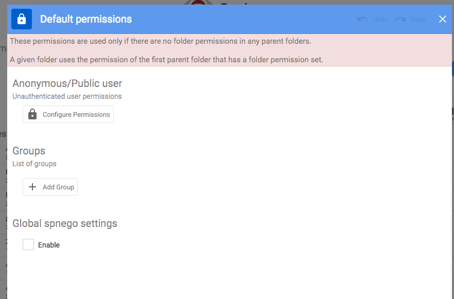Click the first line of pink notice banner
This screenshot has height=299, width=454.
(x=161, y=41)
